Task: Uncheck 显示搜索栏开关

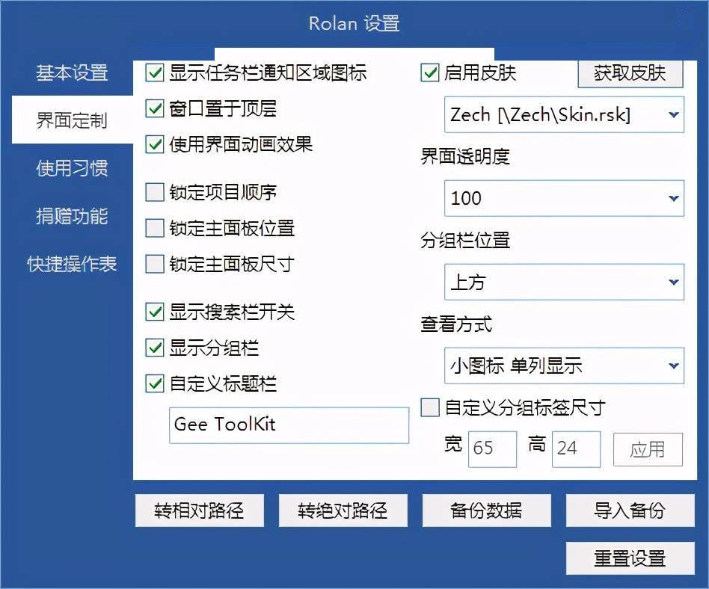Action: pyautogui.click(x=153, y=312)
